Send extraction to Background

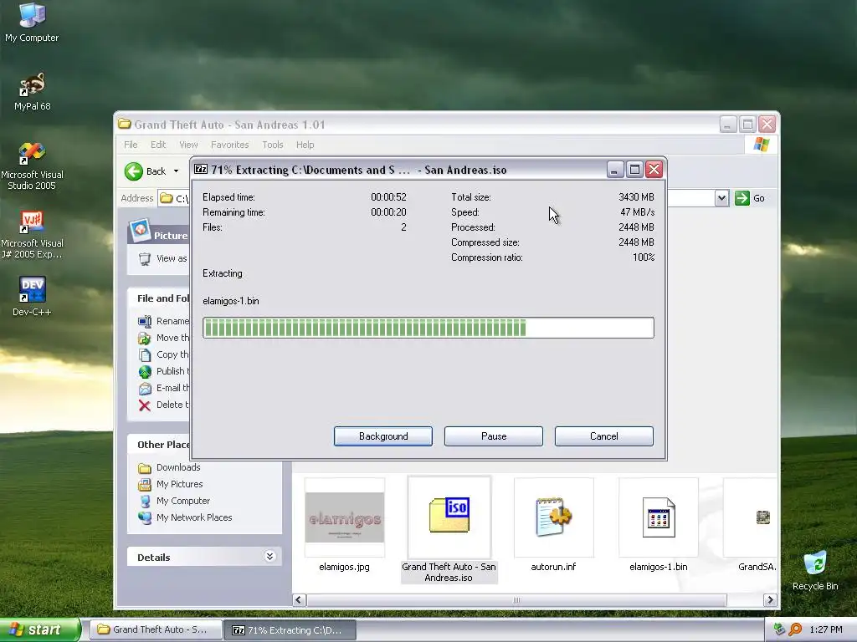[383, 436]
